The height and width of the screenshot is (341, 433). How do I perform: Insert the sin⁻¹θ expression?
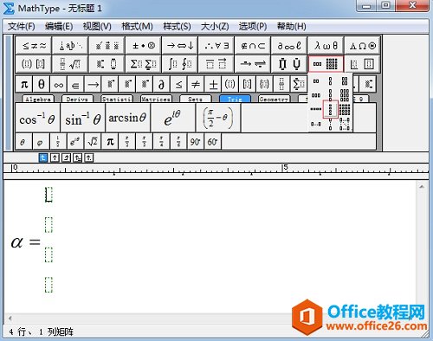pyautogui.click(x=83, y=118)
